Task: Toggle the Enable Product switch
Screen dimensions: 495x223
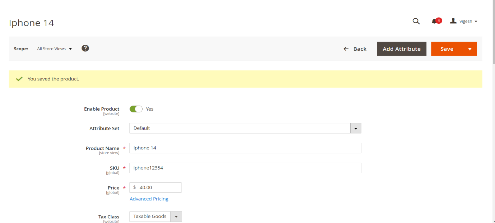Action: [x=136, y=109]
